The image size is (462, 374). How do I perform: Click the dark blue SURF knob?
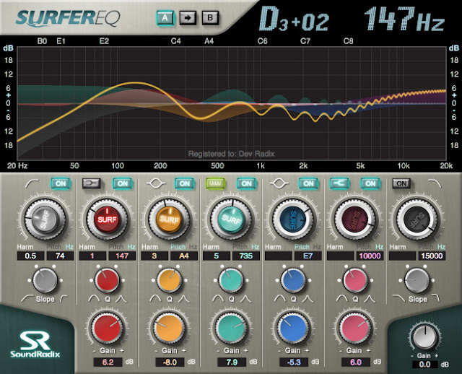pos(293,219)
